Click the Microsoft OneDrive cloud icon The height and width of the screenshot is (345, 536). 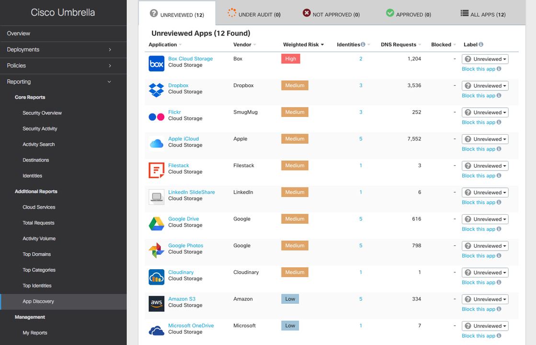pyautogui.click(x=156, y=330)
